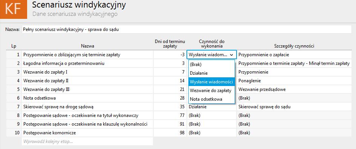356x149 pixels.
Task: Click the Ponaglenie details cell
Action: click(294, 81)
